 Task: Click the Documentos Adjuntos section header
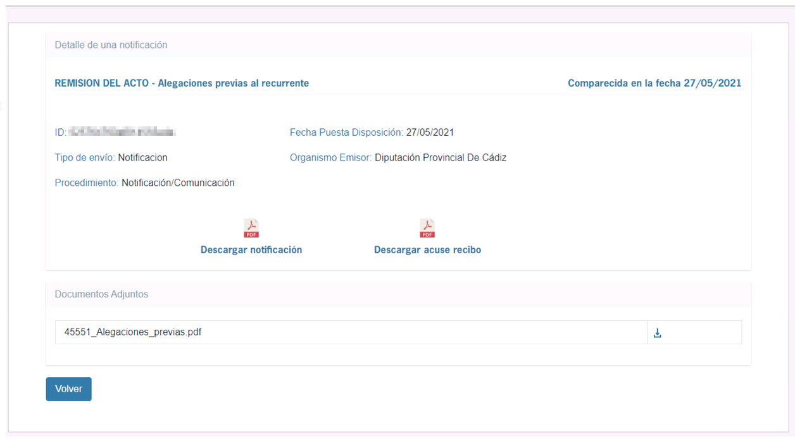tap(101, 294)
